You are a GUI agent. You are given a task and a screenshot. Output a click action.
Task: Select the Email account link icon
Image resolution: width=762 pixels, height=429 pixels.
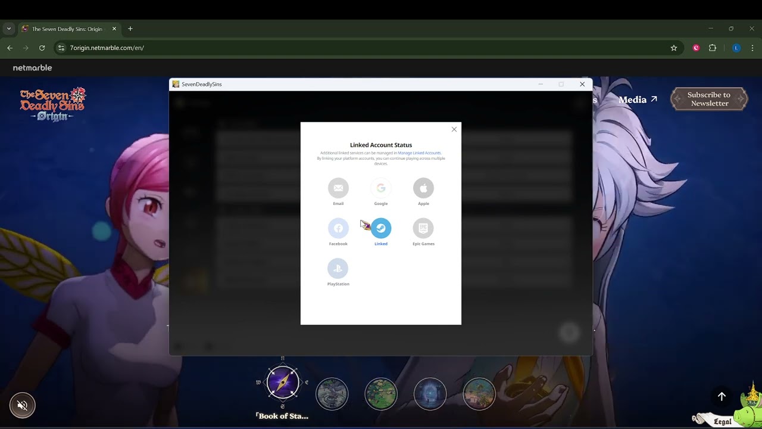pos(338,188)
